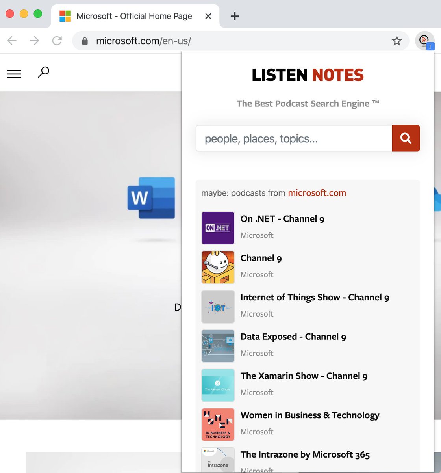Open The Xamarin Show - Channel 9
This screenshot has width=441, height=473.
point(304,376)
